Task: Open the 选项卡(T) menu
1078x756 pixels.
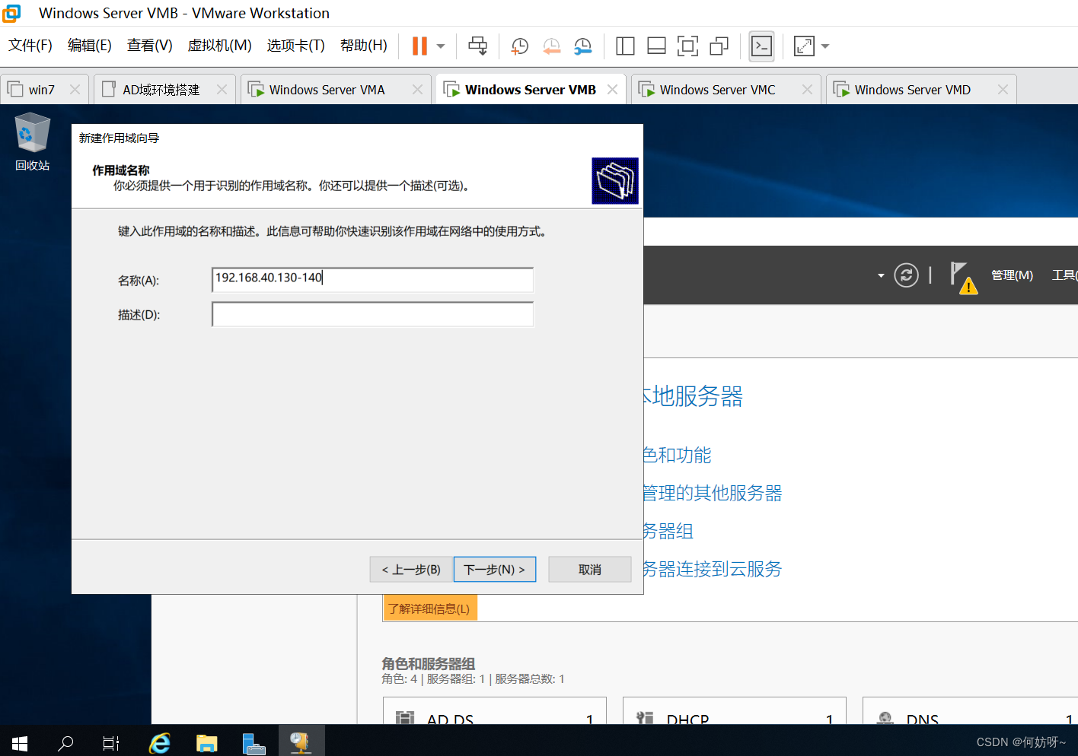Action: pyautogui.click(x=296, y=46)
